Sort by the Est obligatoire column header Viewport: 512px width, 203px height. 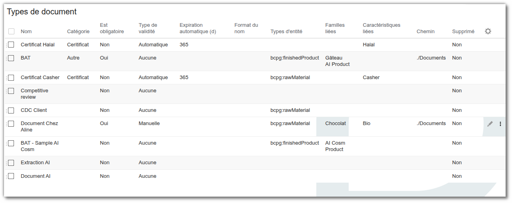112,28
